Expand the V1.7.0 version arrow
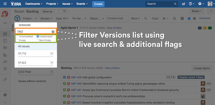This screenshot has width=215, height=105. (52, 53)
